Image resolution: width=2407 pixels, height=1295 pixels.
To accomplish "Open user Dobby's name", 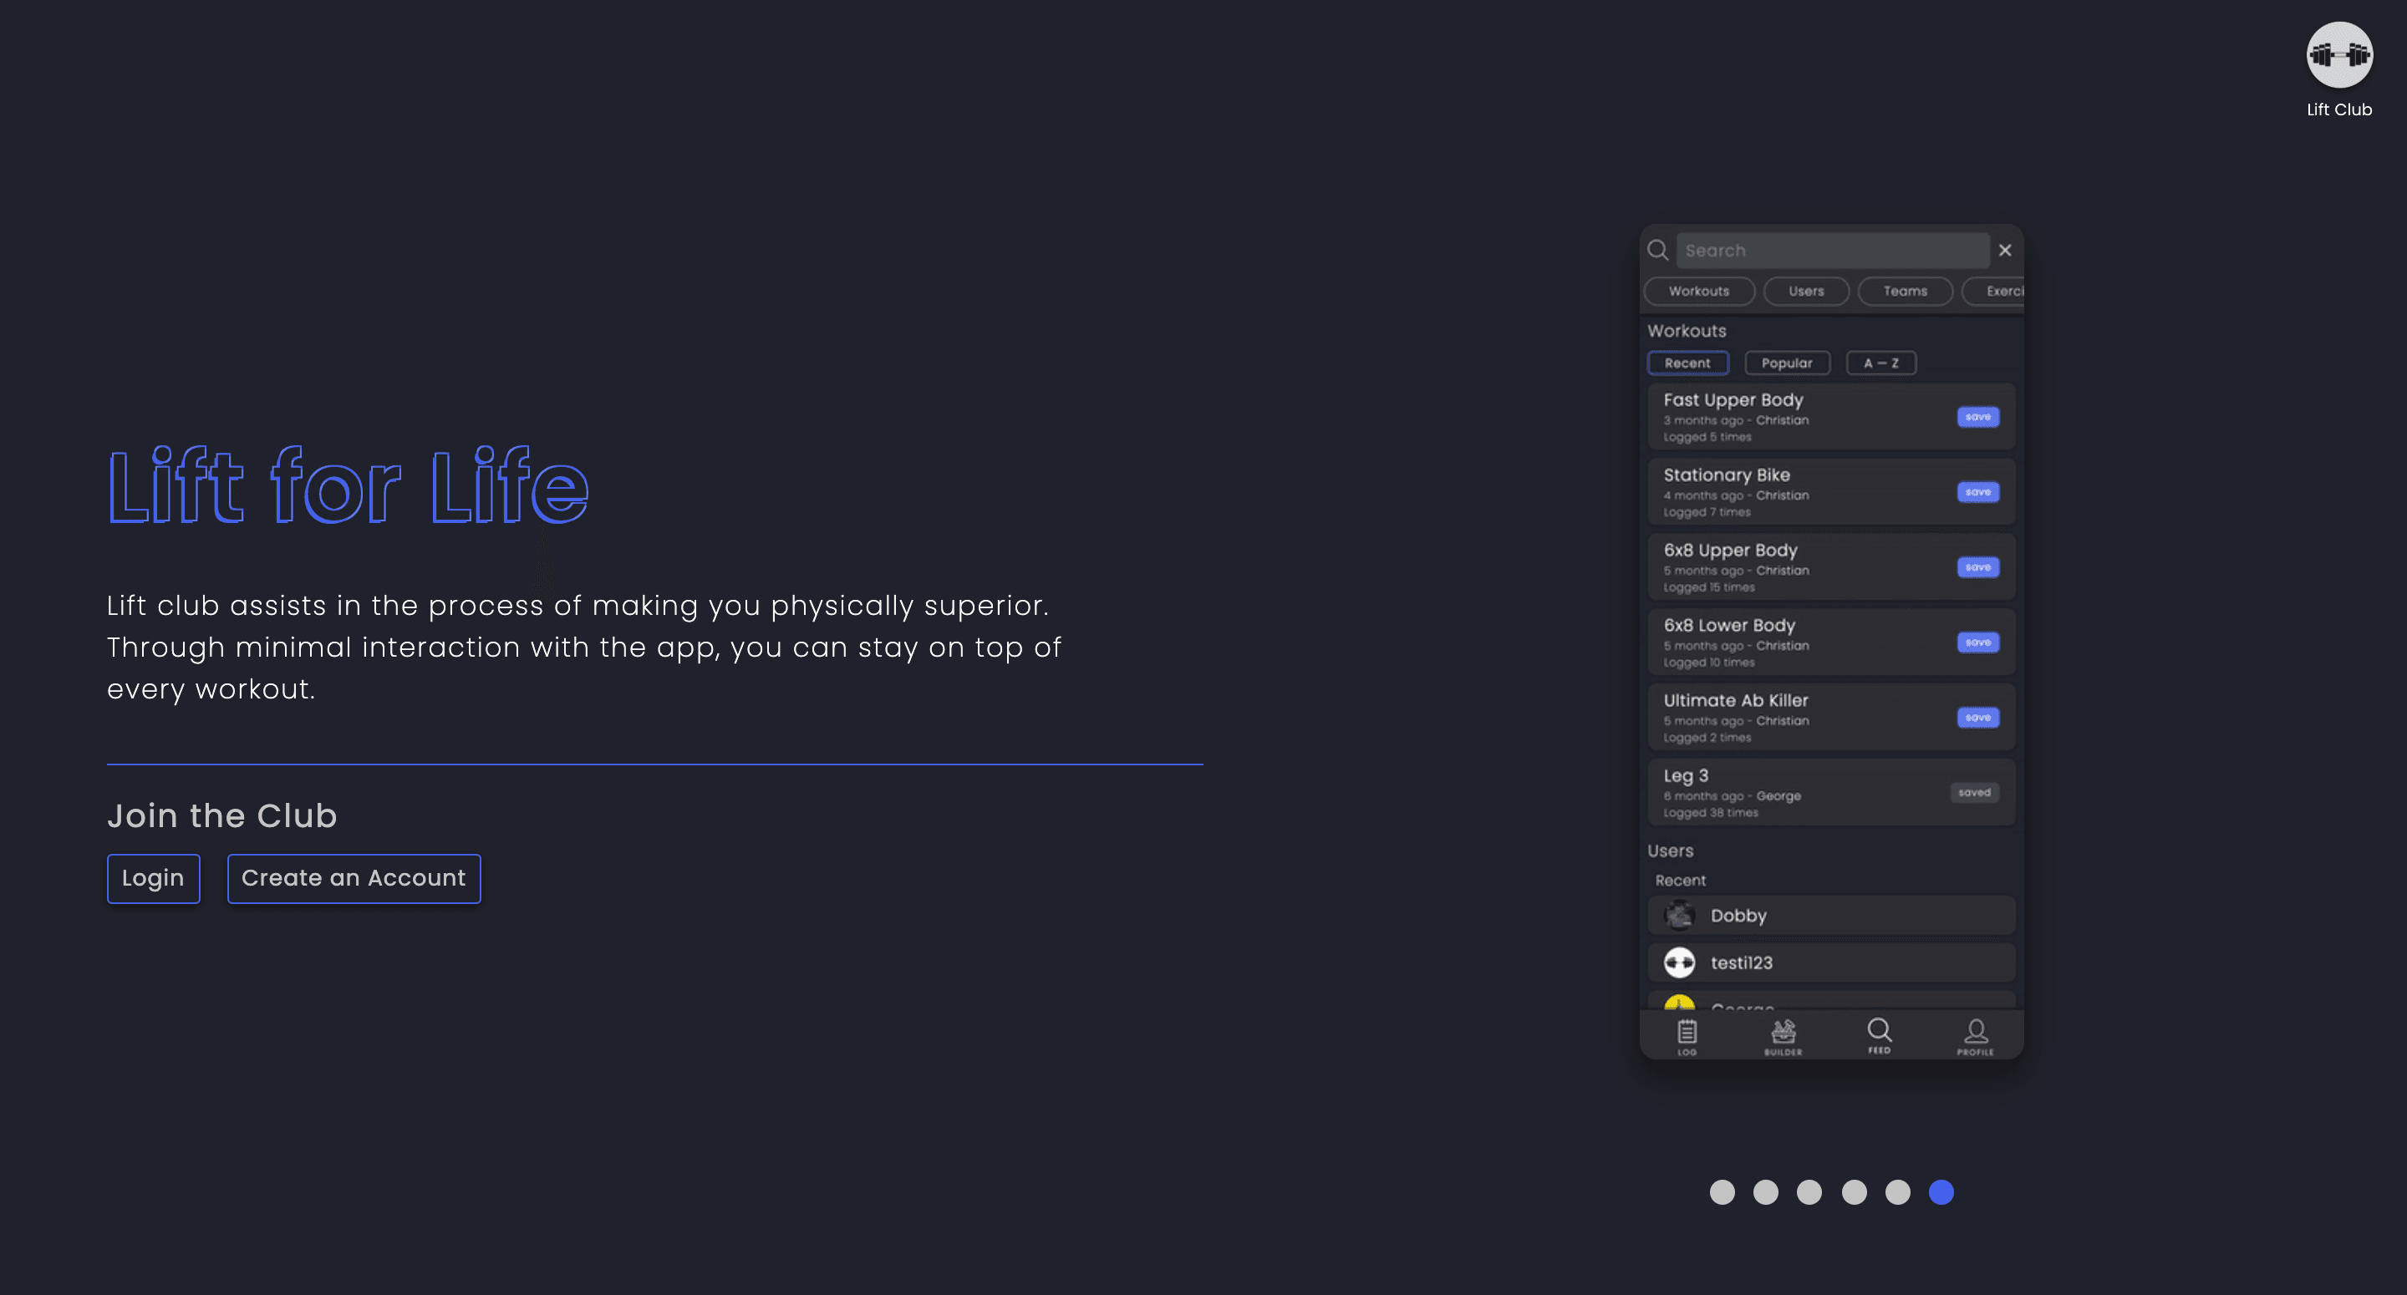I will [1739, 916].
